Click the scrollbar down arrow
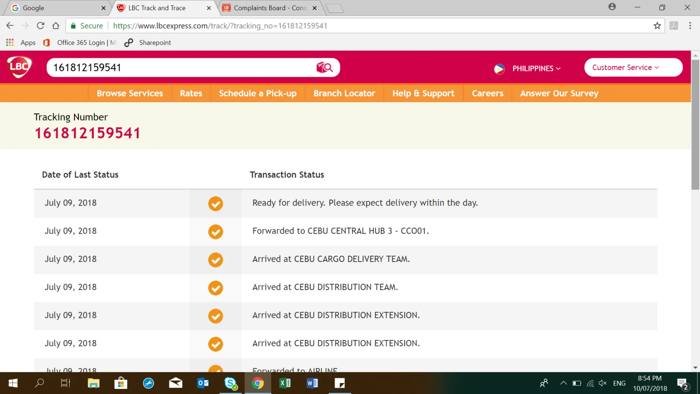This screenshot has width=700, height=394. click(x=695, y=368)
